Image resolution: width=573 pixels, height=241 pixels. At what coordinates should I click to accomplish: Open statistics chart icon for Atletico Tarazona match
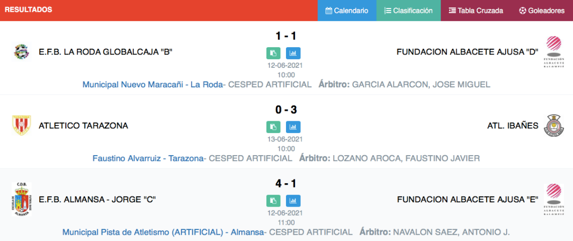click(x=293, y=127)
